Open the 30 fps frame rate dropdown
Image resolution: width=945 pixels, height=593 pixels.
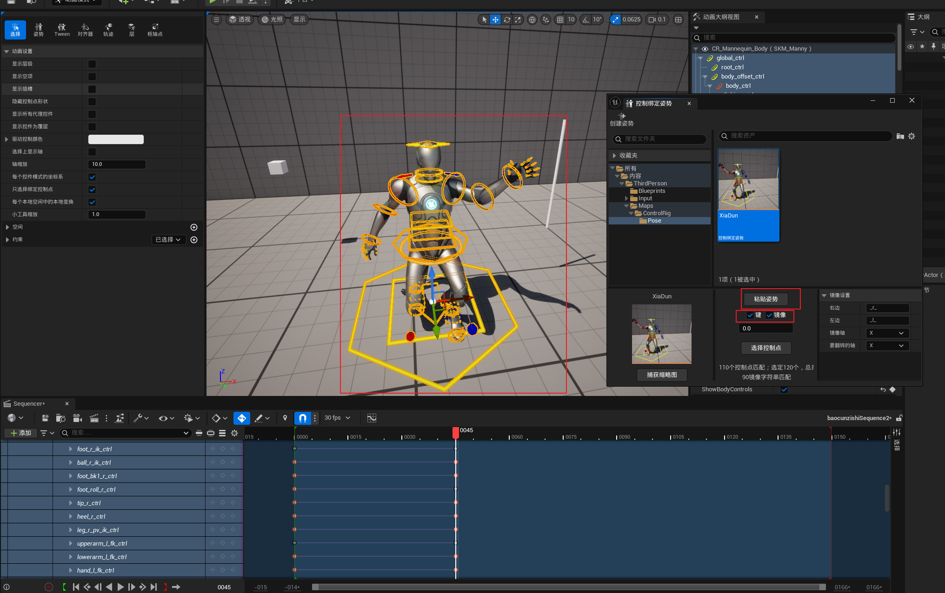[337, 418]
